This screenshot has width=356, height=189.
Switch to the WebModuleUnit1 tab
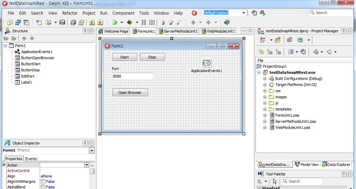218,31
